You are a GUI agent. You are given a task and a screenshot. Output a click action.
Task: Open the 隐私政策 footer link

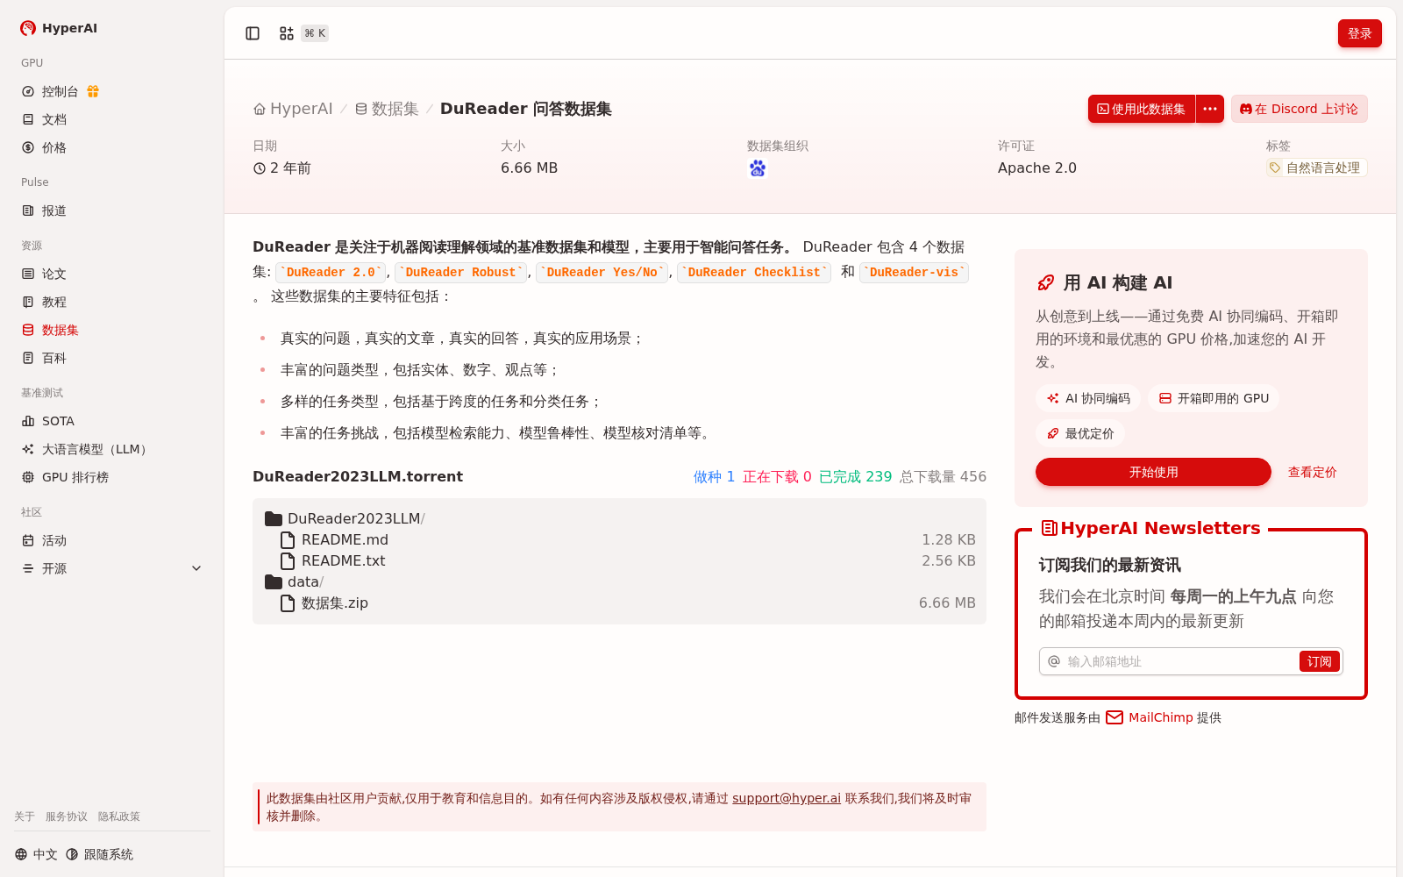(119, 816)
